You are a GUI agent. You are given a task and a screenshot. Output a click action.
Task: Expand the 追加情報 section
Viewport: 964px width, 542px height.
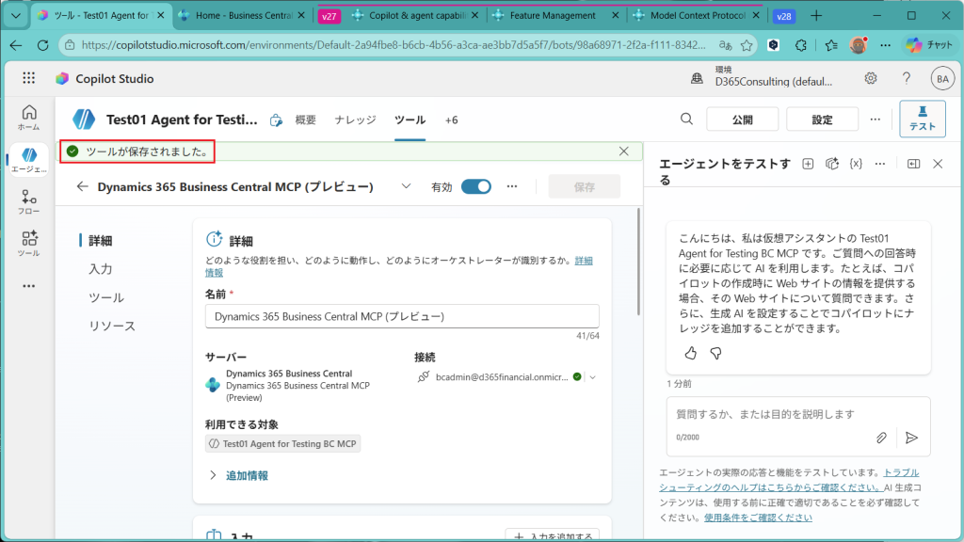point(213,475)
